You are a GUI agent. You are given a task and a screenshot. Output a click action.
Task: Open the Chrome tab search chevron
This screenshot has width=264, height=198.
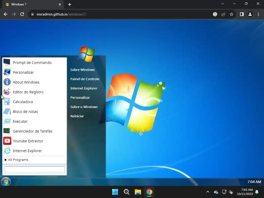222,4
